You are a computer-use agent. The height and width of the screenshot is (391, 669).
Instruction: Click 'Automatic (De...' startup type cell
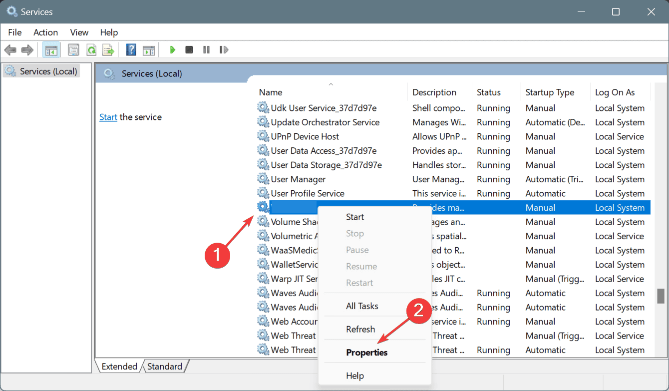point(555,122)
